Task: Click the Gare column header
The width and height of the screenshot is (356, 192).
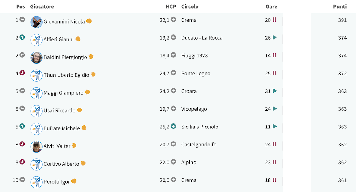Action: [x=271, y=6]
